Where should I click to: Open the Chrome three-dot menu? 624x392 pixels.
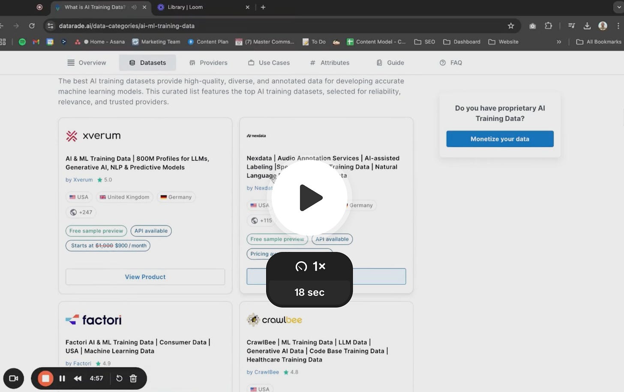tap(618, 26)
